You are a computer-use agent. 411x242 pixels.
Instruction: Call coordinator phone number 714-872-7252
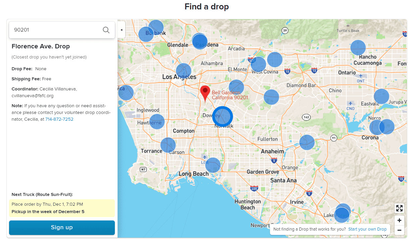coord(59,119)
